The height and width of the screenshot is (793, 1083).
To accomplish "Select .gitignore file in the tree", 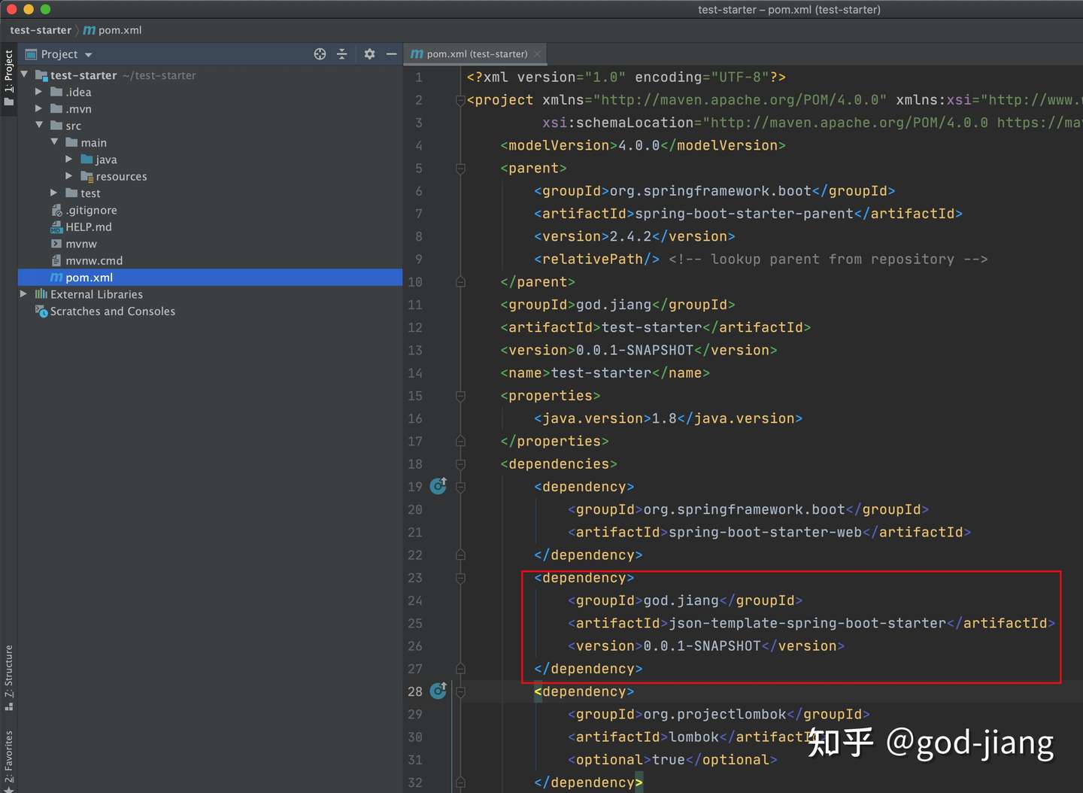I will (91, 210).
